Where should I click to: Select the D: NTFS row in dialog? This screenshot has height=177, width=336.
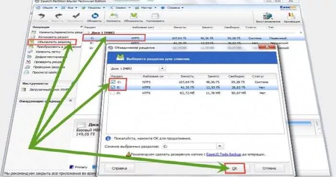coord(194,93)
